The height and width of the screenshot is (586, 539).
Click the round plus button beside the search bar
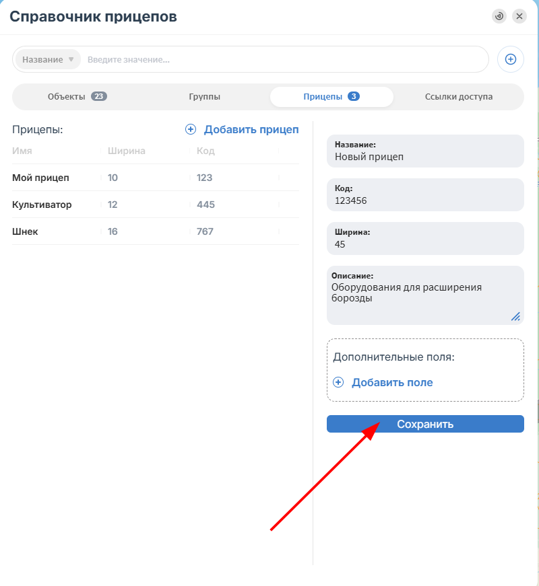click(511, 59)
